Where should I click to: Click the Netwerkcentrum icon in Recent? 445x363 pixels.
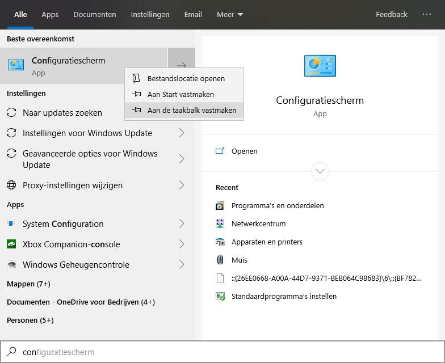pos(220,223)
